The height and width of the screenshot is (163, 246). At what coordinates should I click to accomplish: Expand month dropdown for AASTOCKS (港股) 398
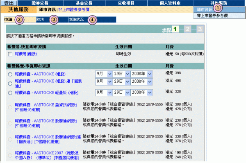tap(104, 74)
